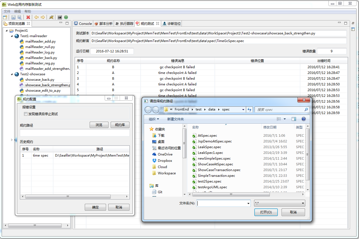Click the green circle run icon
The image size is (359, 239).
[66, 17]
